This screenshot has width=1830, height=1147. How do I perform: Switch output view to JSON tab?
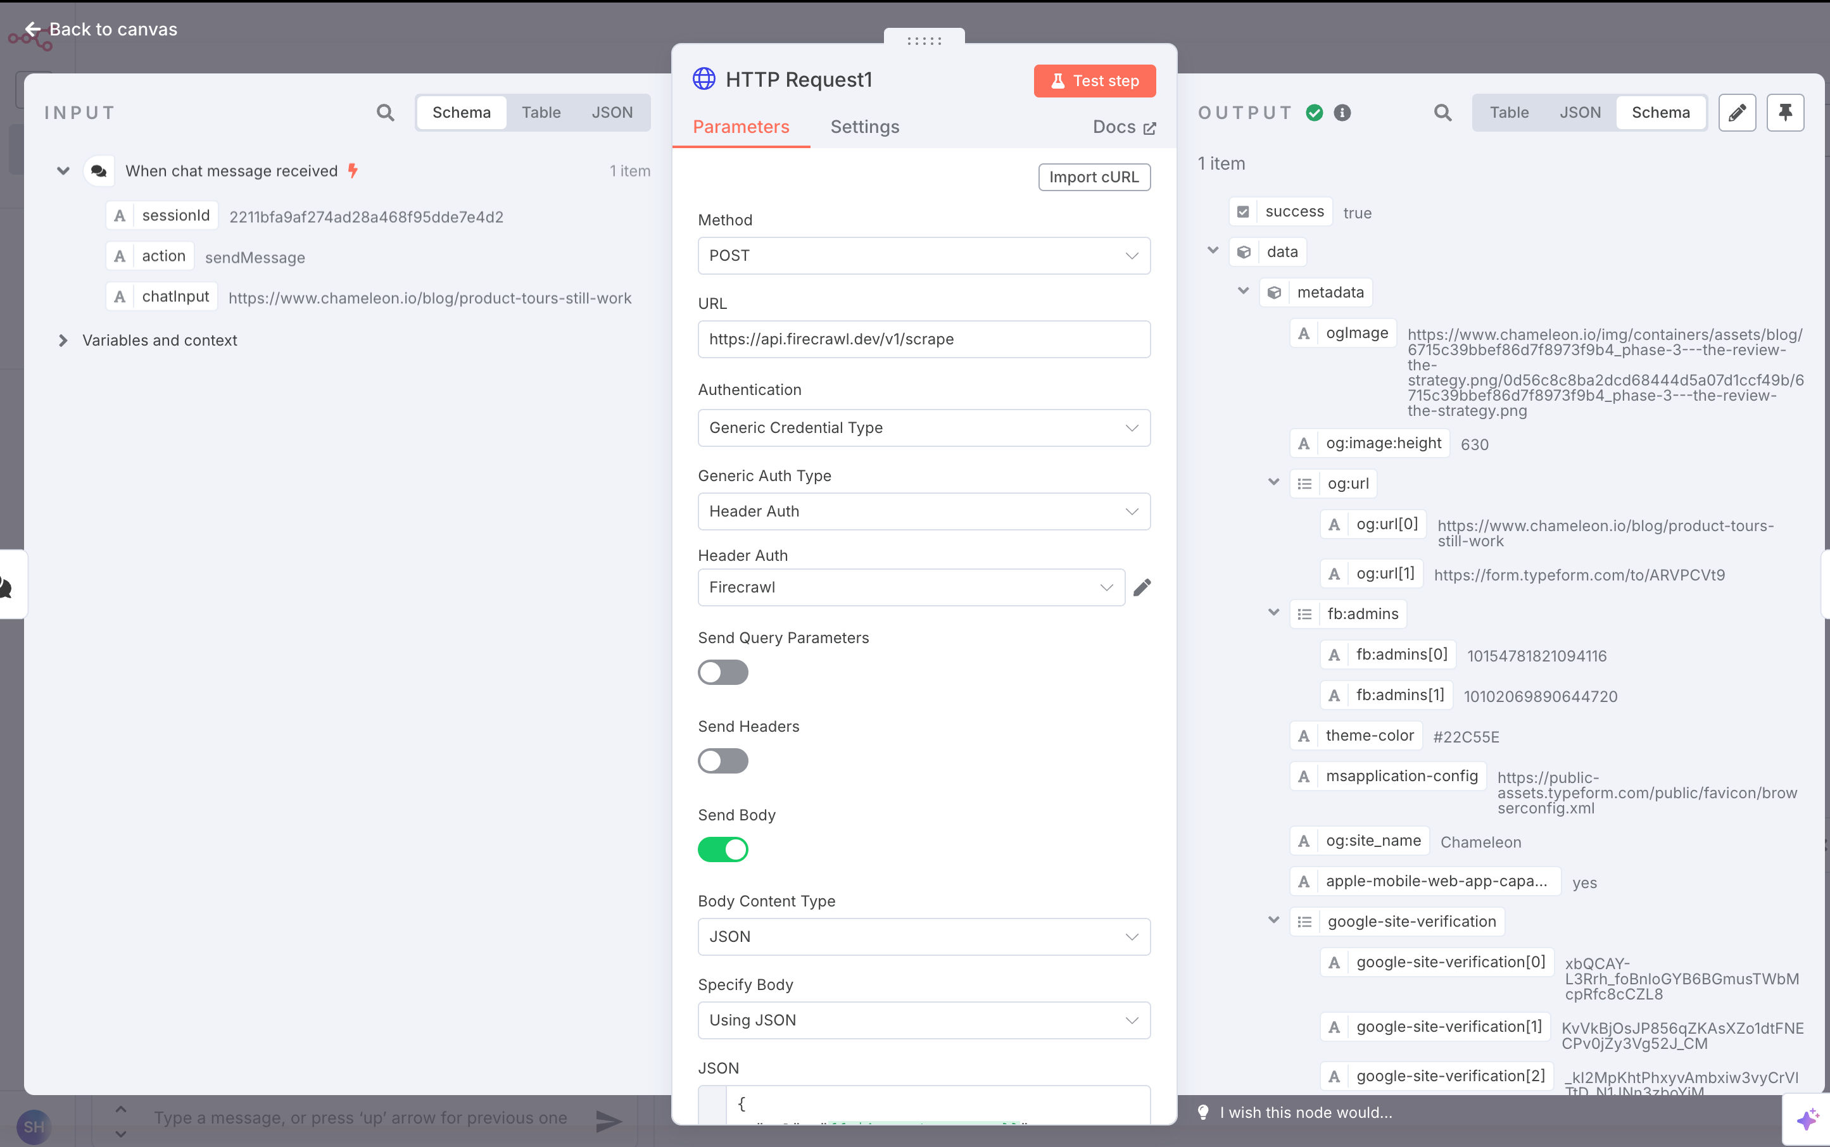(x=1580, y=113)
